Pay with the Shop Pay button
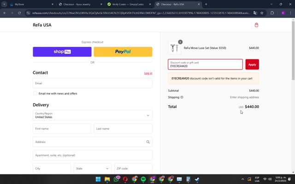The width and height of the screenshot is (295, 184). [62, 52]
